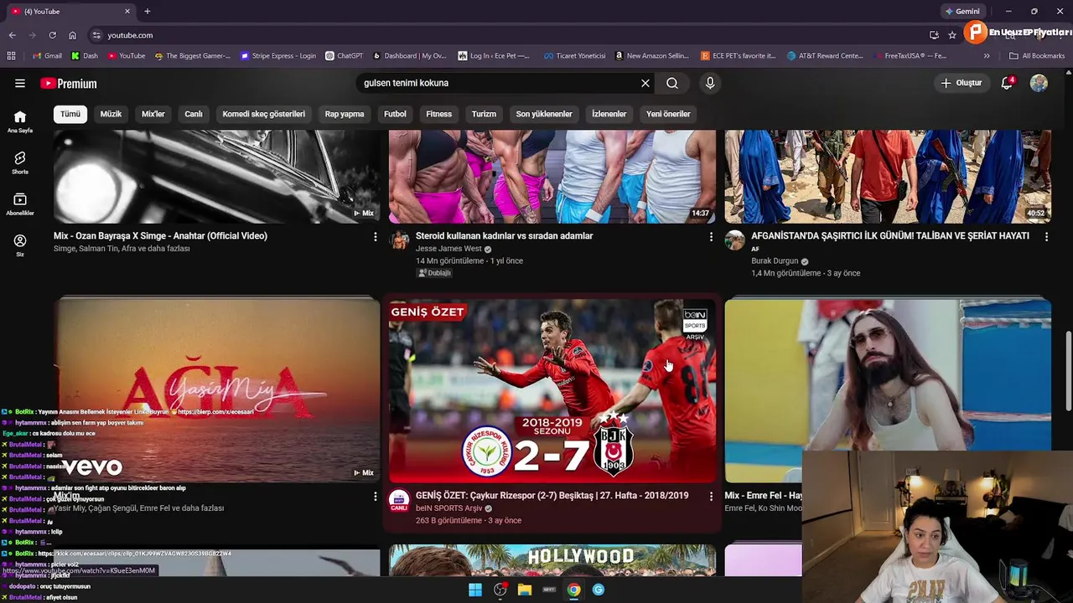Click Jesse James West channel avatar
Screen dimensions: 1073x603
coord(399,240)
